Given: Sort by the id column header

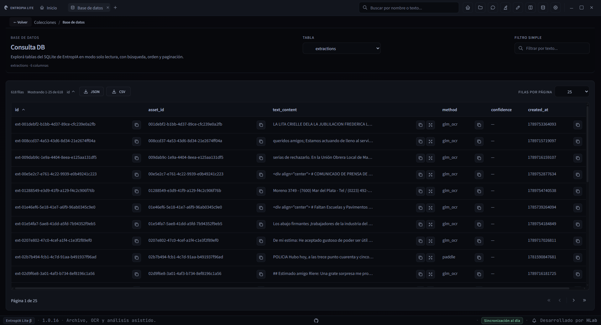Looking at the screenshot, I should click(20, 110).
